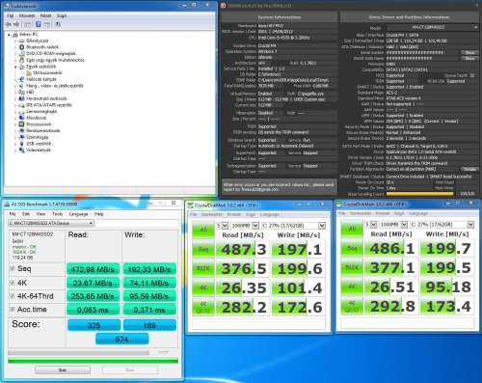Image resolution: width=482 pixels, height=383 pixels.
Task: Click the drive model selector in SSD information panel
Action: click(x=432, y=27)
